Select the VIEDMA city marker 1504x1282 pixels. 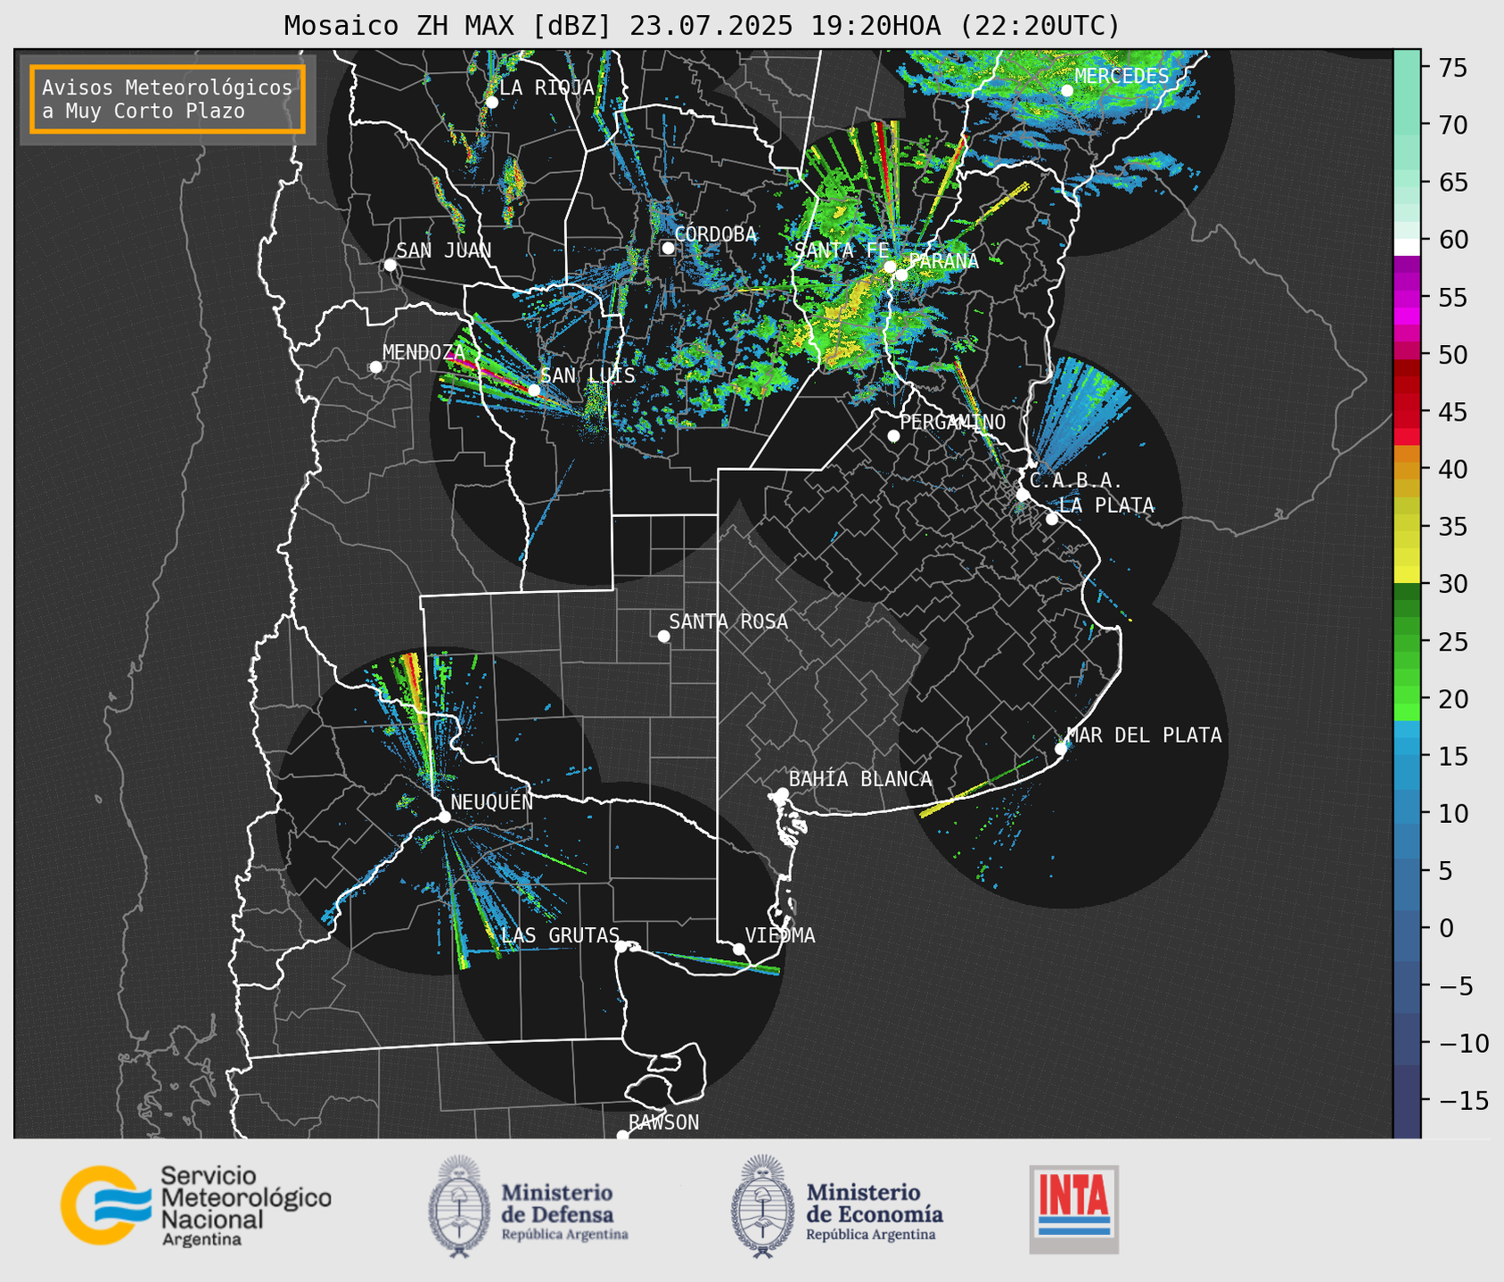(x=738, y=949)
